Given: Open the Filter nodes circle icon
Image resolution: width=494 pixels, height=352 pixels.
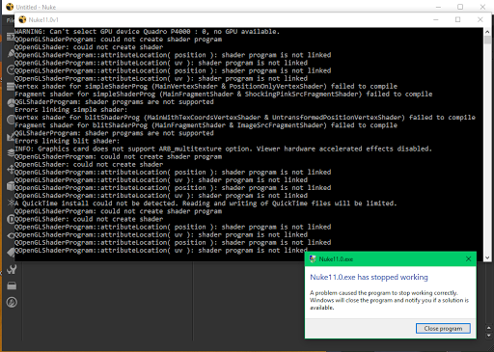Looking at the screenshot, I should (11, 120).
